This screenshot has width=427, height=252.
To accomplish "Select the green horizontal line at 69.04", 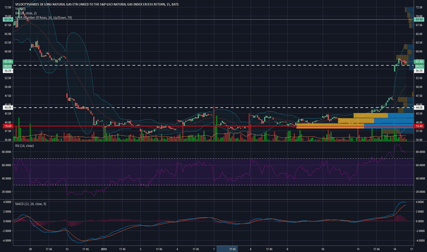I will tap(213, 19).
